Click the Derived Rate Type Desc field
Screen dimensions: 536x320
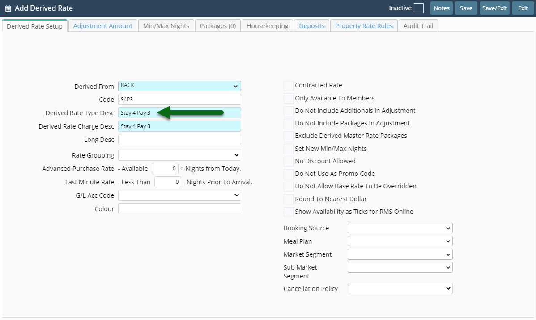coord(179,113)
